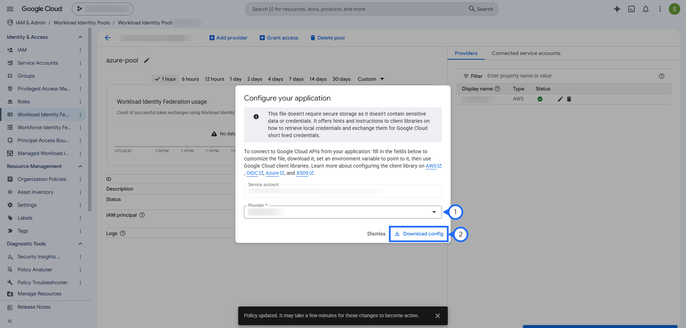
Task: Activate Cloud Shell terminal icon
Action: click(631, 9)
